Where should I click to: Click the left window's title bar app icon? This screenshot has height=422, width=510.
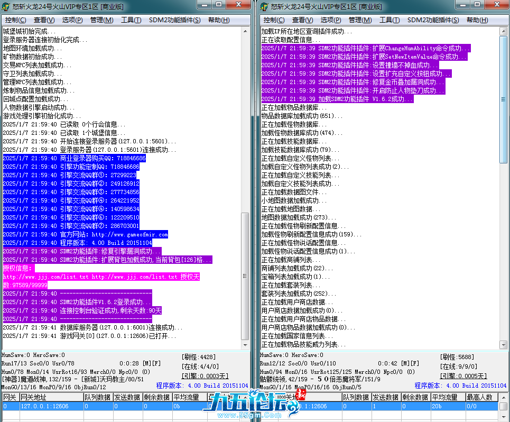[7, 6]
